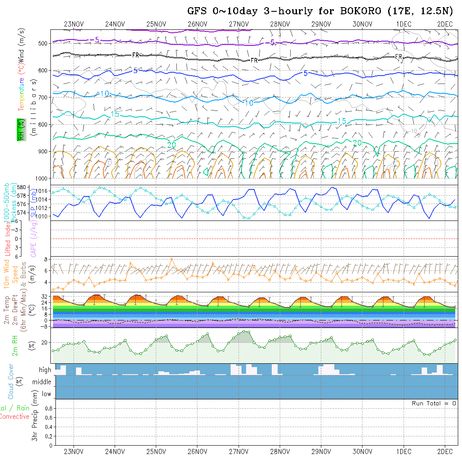Screen dimensions: 462x462
Task: Select the 23NOV label on the top axis
Action: [x=73, y=24]
